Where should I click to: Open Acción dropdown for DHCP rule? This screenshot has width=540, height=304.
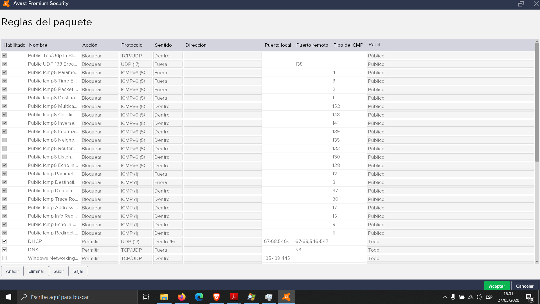[99, 242]
